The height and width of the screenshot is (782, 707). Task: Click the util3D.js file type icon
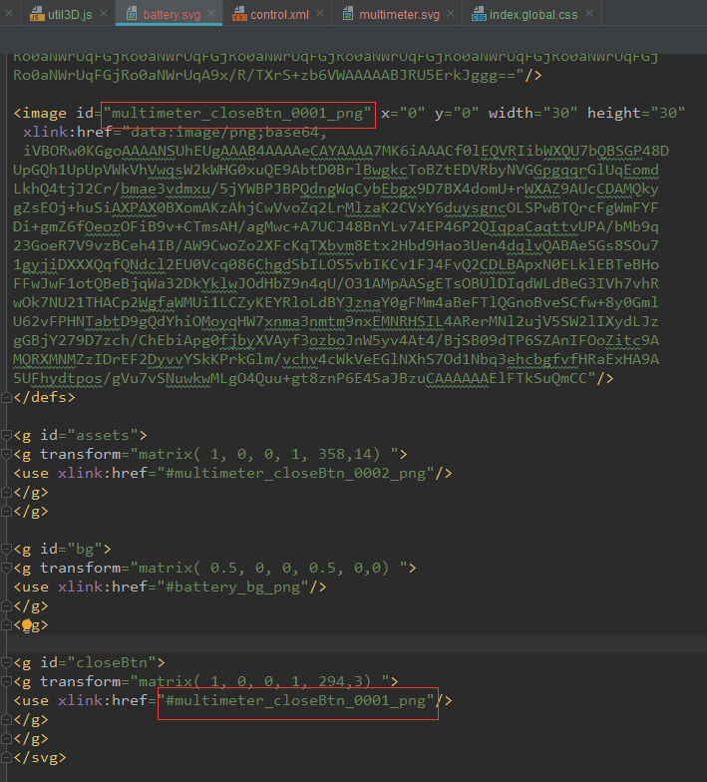pos(36,14)
